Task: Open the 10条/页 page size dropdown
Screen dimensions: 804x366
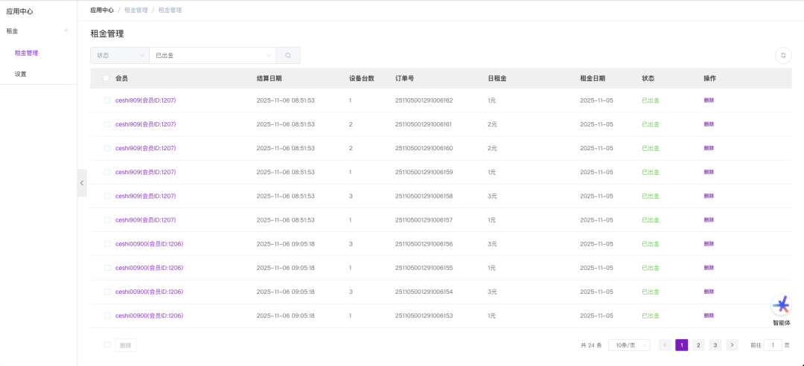Action: pos(629,345)
